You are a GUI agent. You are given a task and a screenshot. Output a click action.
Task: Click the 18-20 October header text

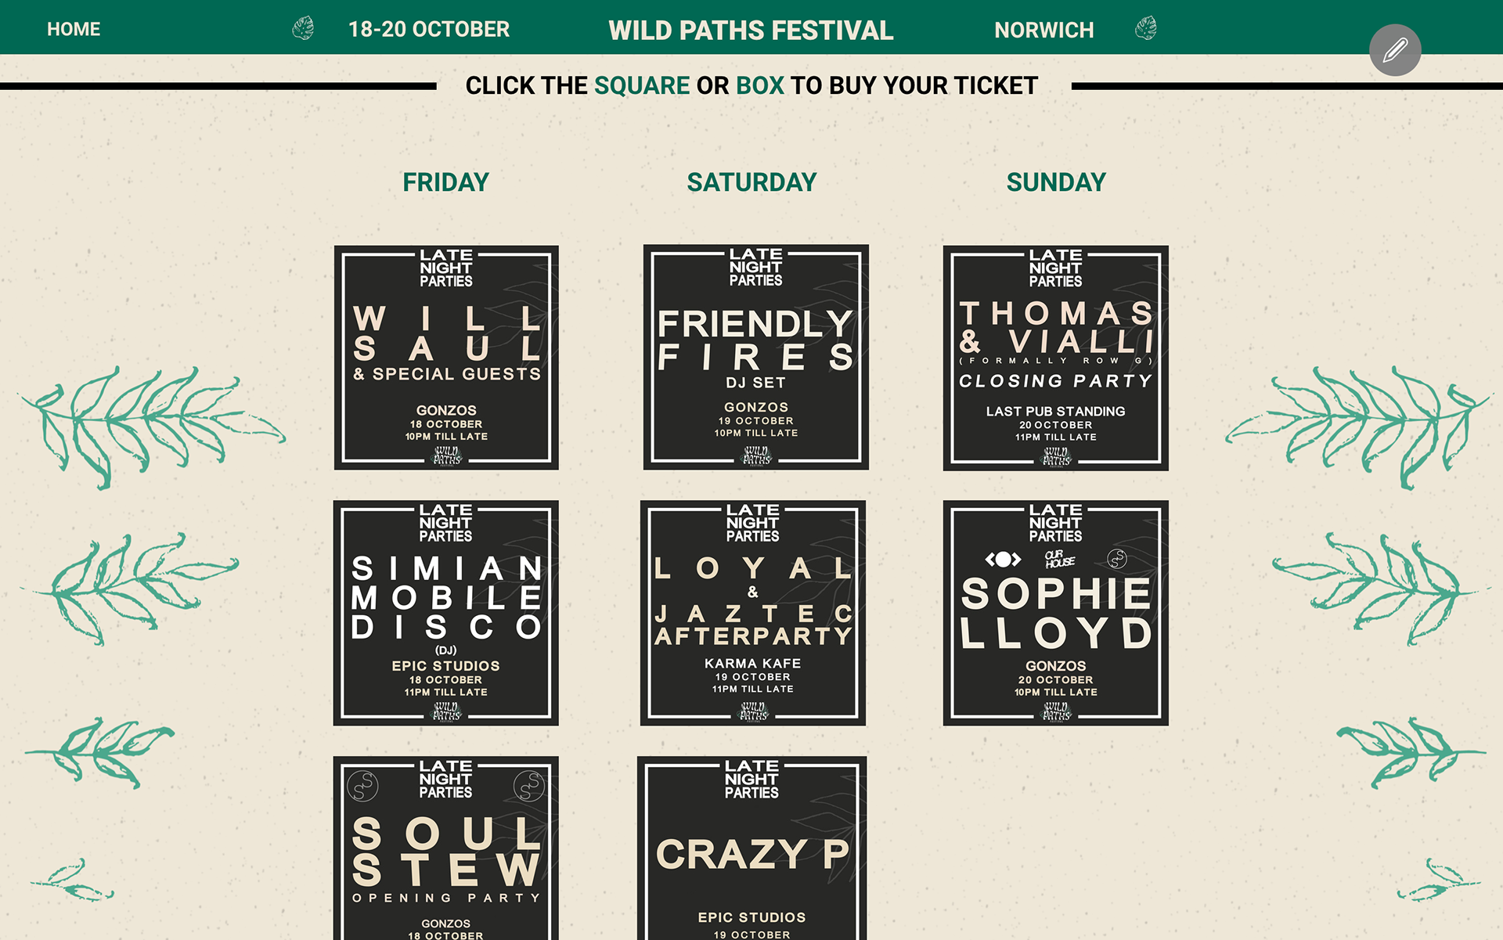coord(429,29)
